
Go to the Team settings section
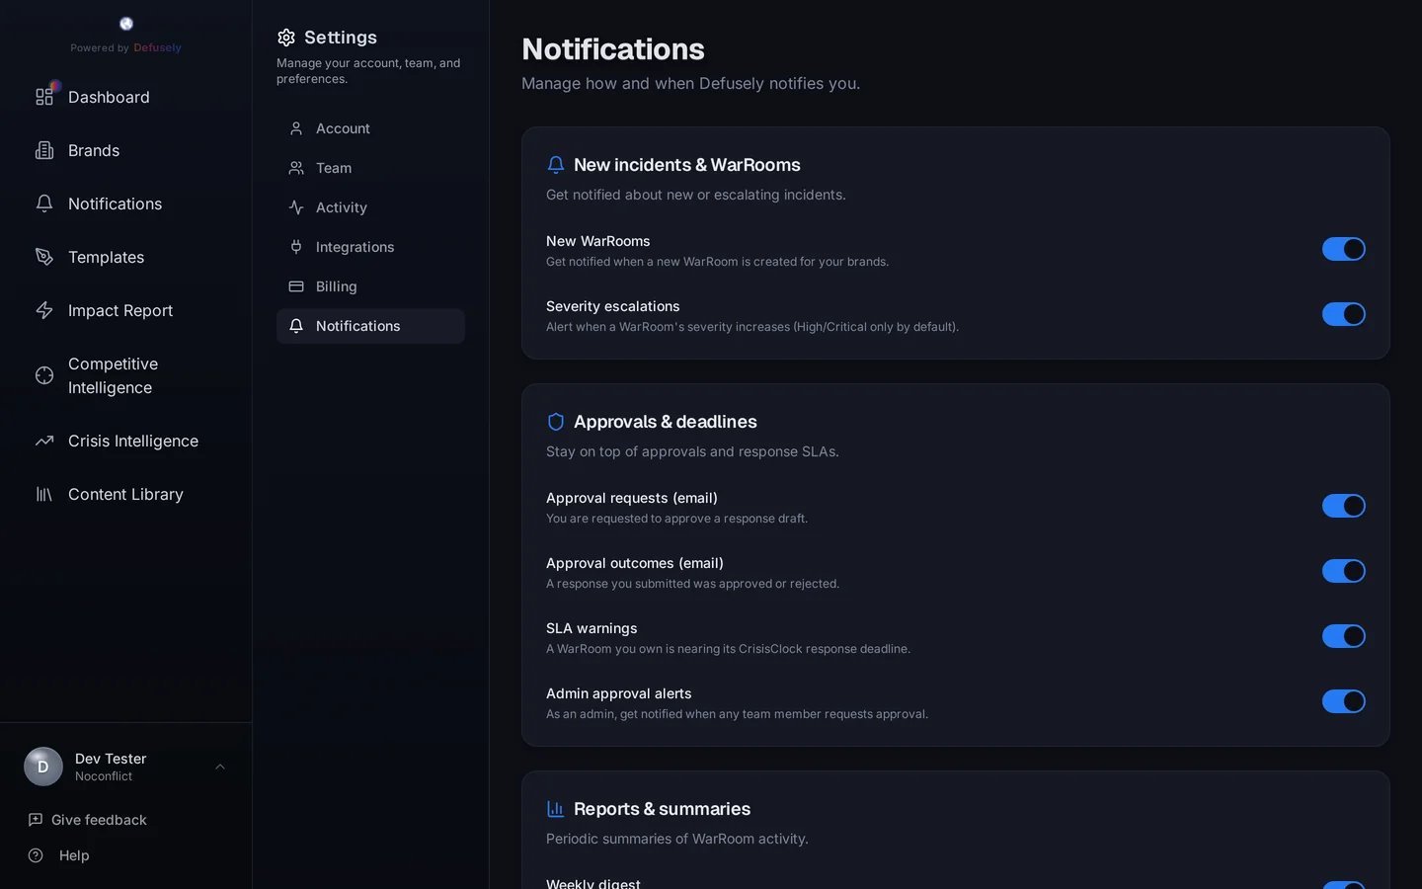[x=333, y=168]
